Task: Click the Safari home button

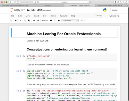Action: point(35,2)
